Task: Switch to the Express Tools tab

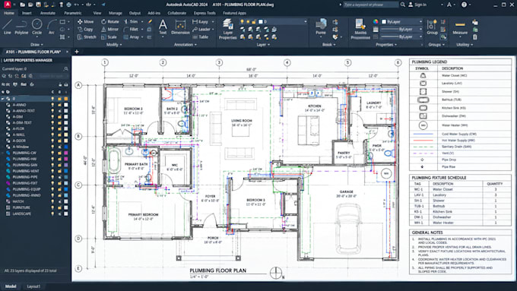Action: [x=205, y=13]
